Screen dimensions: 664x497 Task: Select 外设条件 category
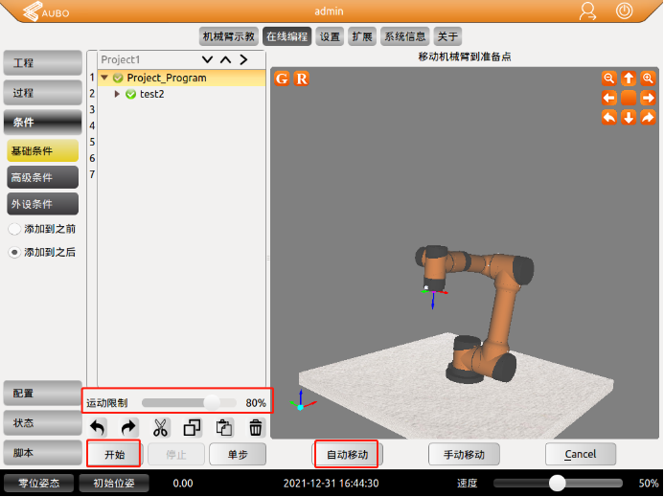tap(43, 204)
